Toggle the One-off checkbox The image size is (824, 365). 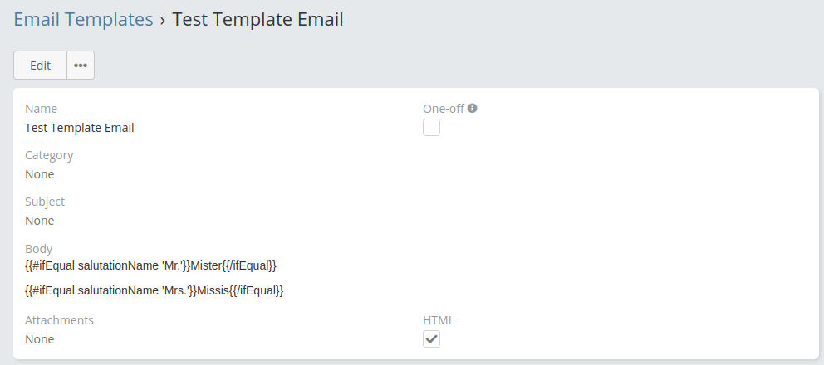pos(431,128)
